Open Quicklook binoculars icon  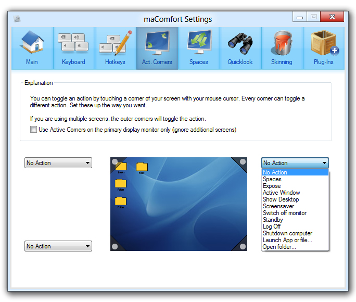[240, 48]
